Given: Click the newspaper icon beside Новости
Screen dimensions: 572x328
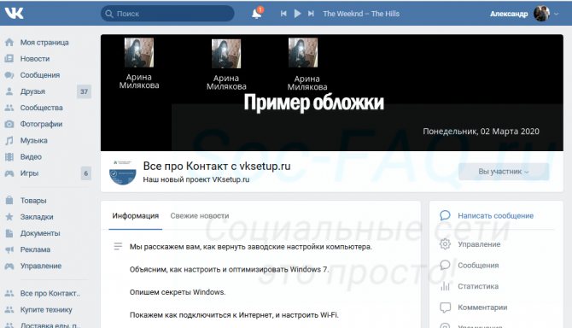Looking at the screenshot, I should (x=9, y=58).
